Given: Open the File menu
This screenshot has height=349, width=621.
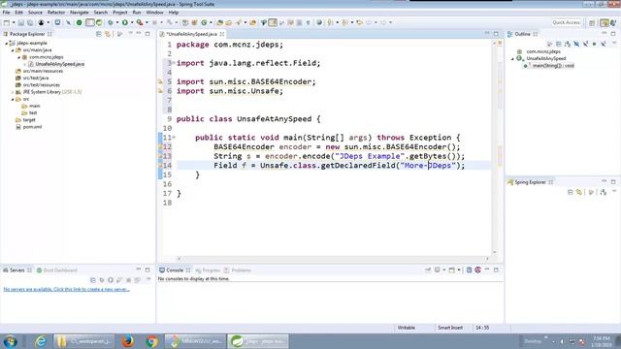Looking at the screenshot, I should [x=7, y=13].
